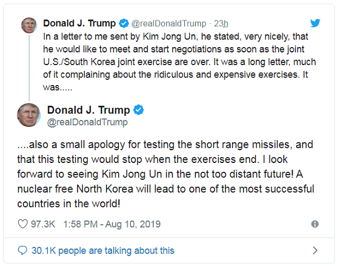
Task: Click the 23h timestamp of first tweet
Action: 221,23
